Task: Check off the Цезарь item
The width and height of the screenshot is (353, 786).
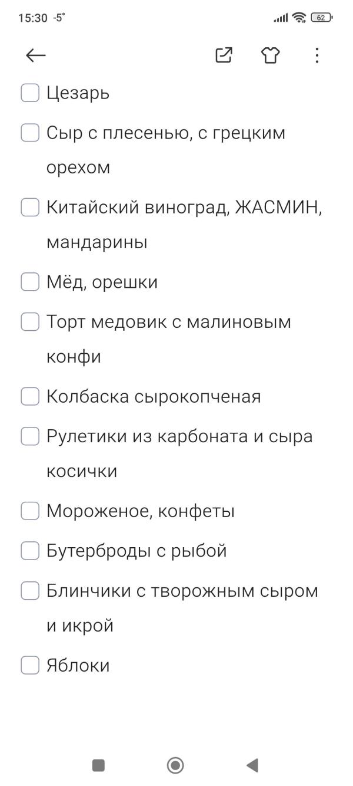Action: (x=29, y=93)
